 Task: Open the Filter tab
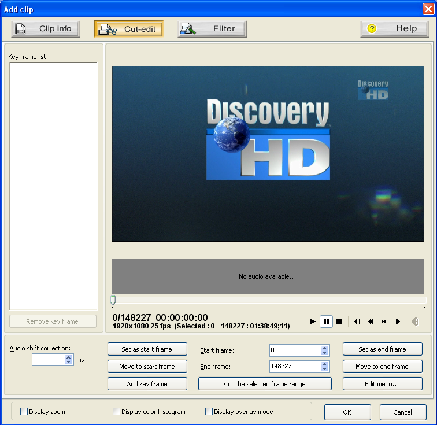click(x=212, y=29)
